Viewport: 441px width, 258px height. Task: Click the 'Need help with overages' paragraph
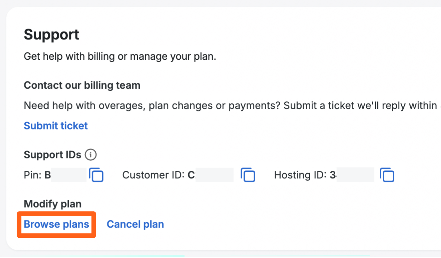point(217,106)
